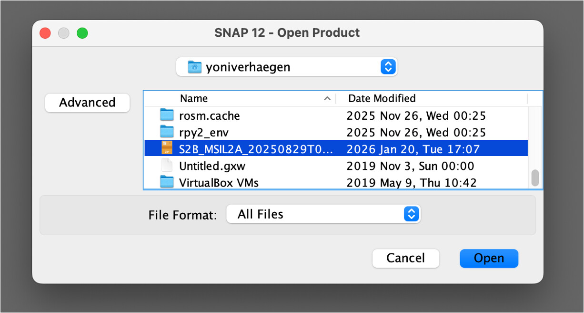Click the folder icon beside rosm.cache
Viewport: 584px width, 313px height.
(167, 115)
